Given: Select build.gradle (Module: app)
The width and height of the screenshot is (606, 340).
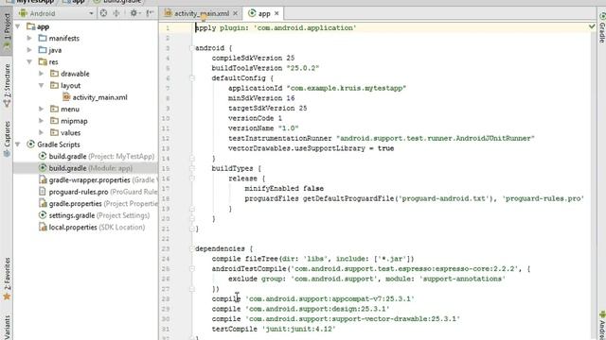Looking at the screenshot, I should (x=86, y=168).
